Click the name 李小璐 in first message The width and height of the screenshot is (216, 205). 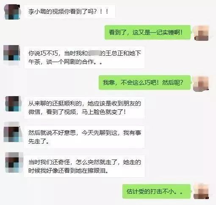click(x=37, y=11)
